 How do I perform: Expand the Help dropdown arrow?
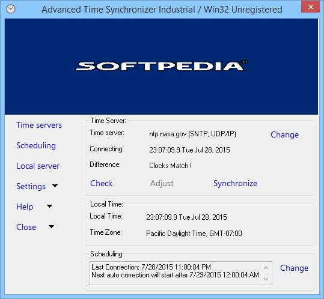tap(49, 206)
